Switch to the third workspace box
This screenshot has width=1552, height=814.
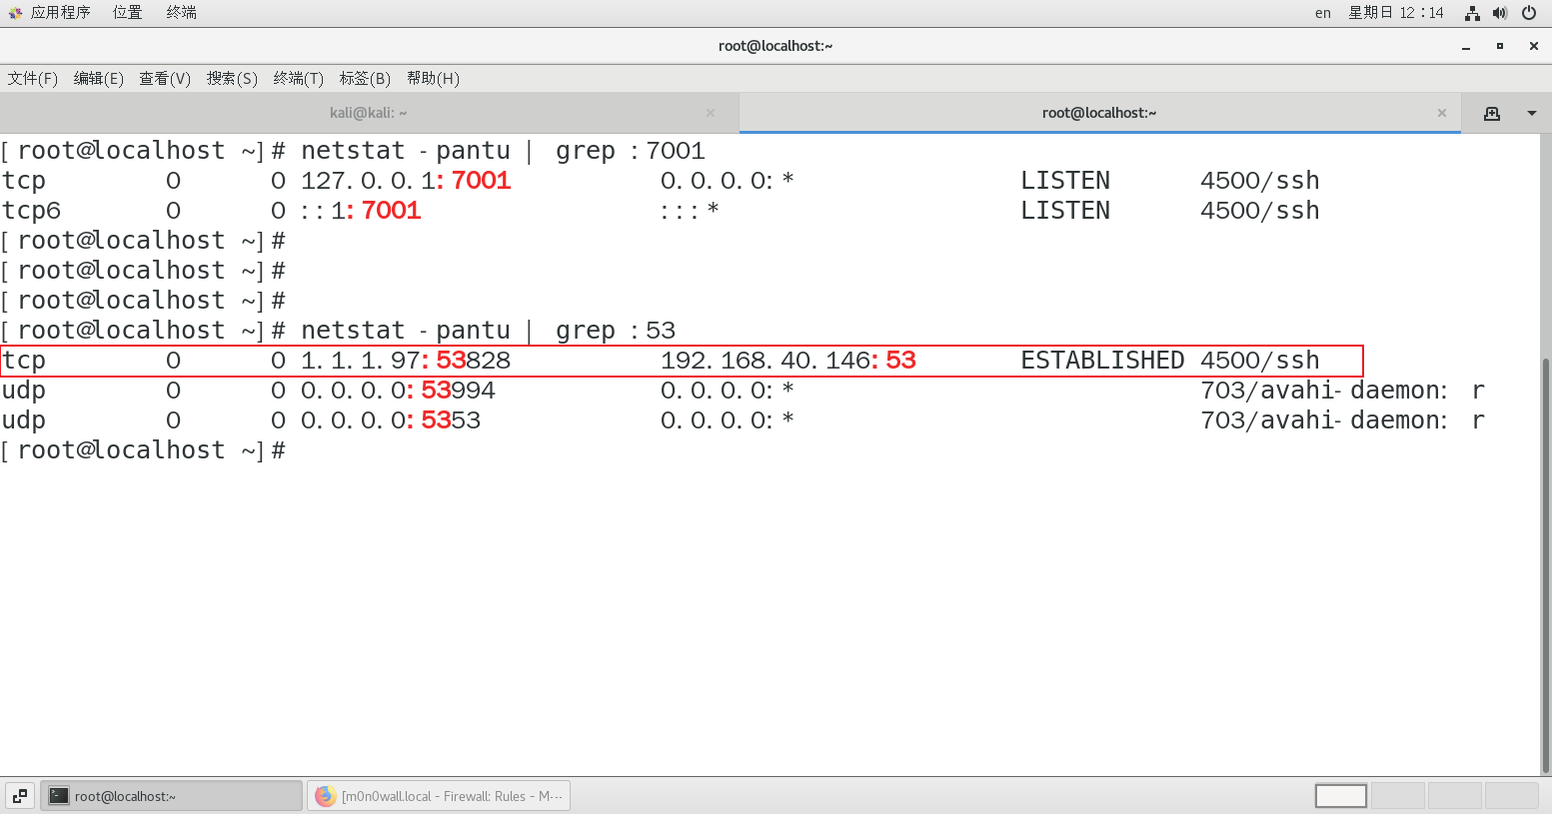[1454, 796]
